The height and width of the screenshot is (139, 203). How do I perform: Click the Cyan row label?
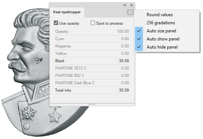[60, 39]
